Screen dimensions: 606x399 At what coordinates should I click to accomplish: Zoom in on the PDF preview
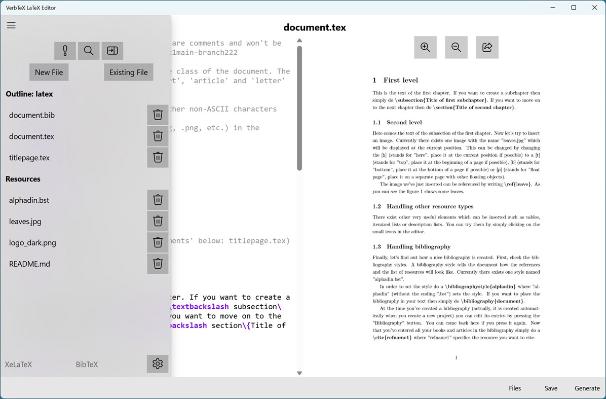pyautogui.click(x=425, y=47)
